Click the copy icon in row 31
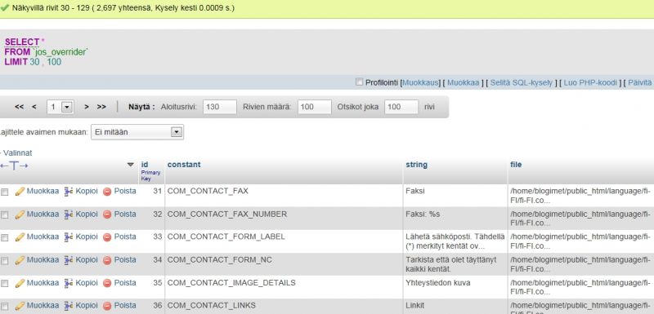This screenshot has width=654, height=314. (68, 192)
